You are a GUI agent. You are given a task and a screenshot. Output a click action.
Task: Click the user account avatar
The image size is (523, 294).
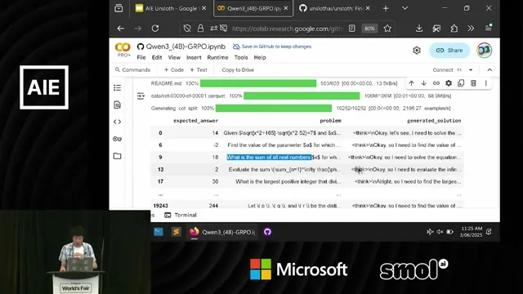[x=484, y=51]
